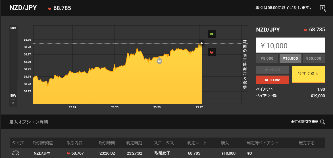Select the ¥50,000 preset amount
Viewport: 333px width, 158px height.
click(314, 59)
